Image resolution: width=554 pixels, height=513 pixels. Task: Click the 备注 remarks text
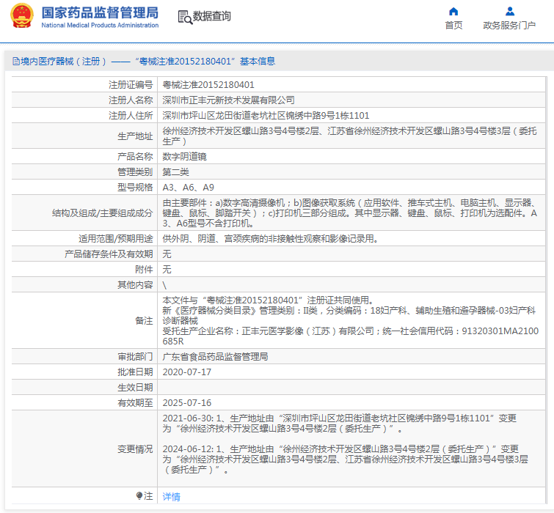(x=351, y=320)
